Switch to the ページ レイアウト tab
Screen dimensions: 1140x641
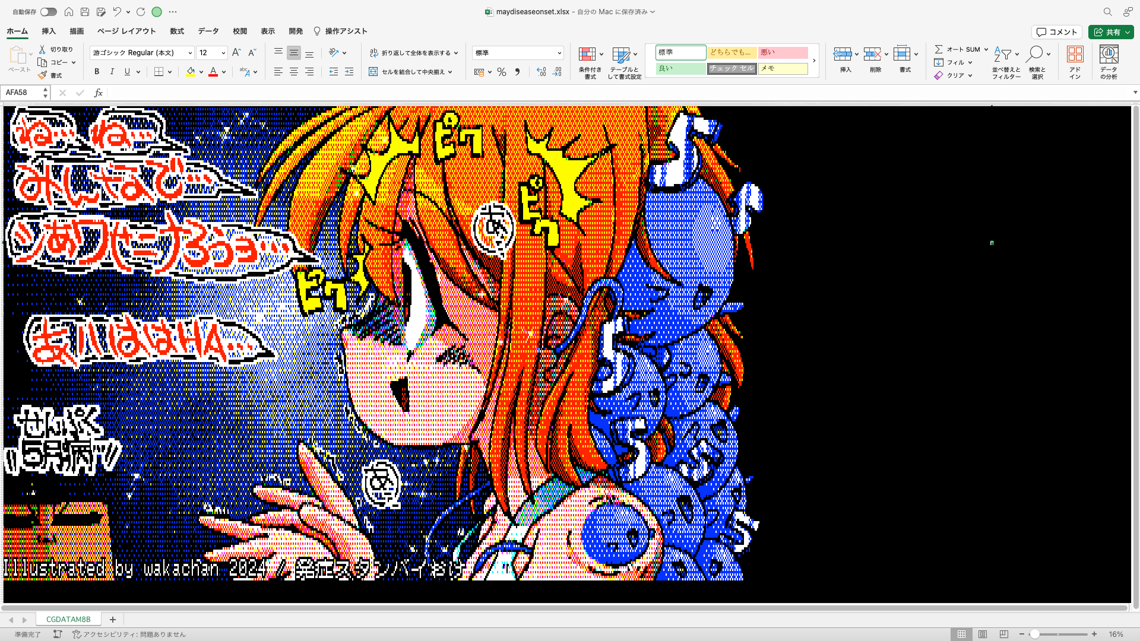tap(126, 31)
